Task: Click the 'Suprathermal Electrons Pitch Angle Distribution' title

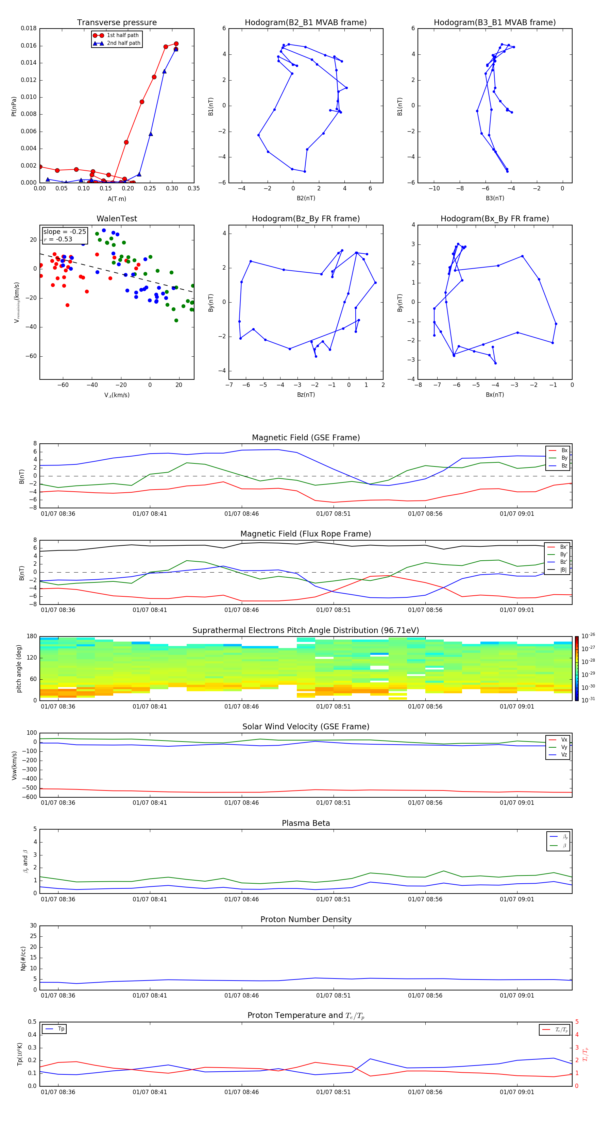Action: point(306,631)
